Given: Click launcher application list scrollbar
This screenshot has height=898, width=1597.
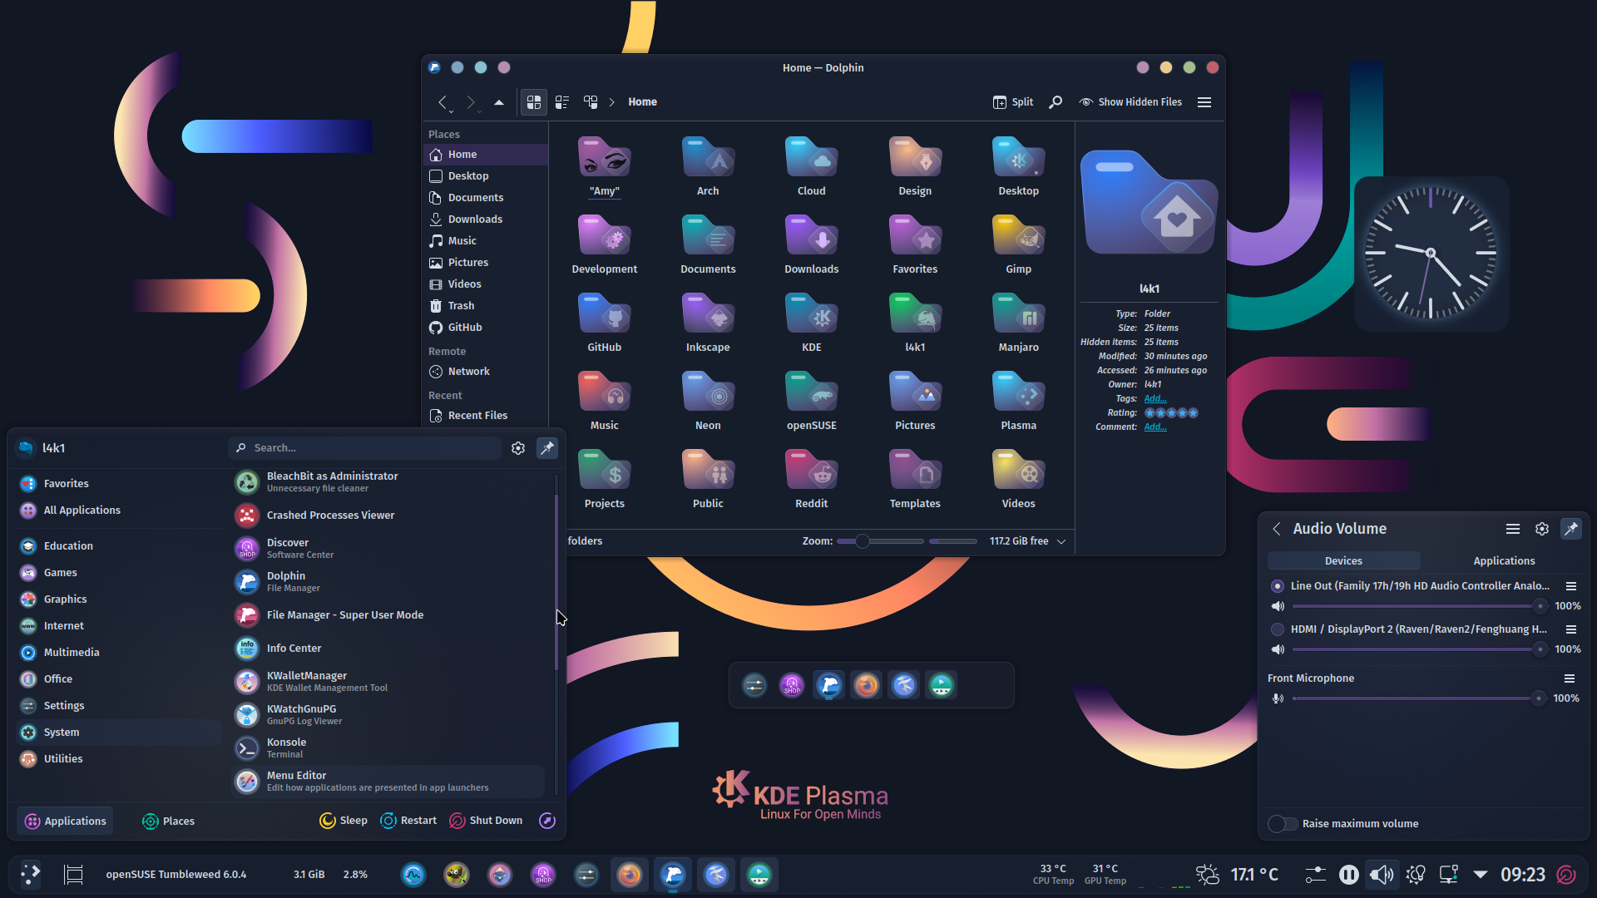Looking at the screenshot, I should (556, 582).
